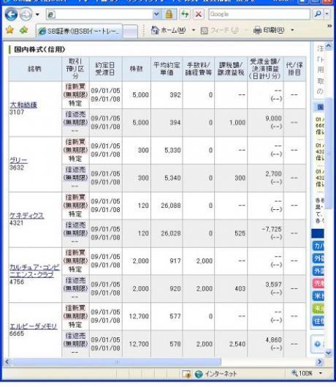Click the gold padlock security icon
Image resolution: width=336 pixels, height=387 pixels.
click(169, 15)
